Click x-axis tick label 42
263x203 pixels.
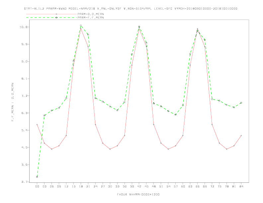click(x=139, y=186)
